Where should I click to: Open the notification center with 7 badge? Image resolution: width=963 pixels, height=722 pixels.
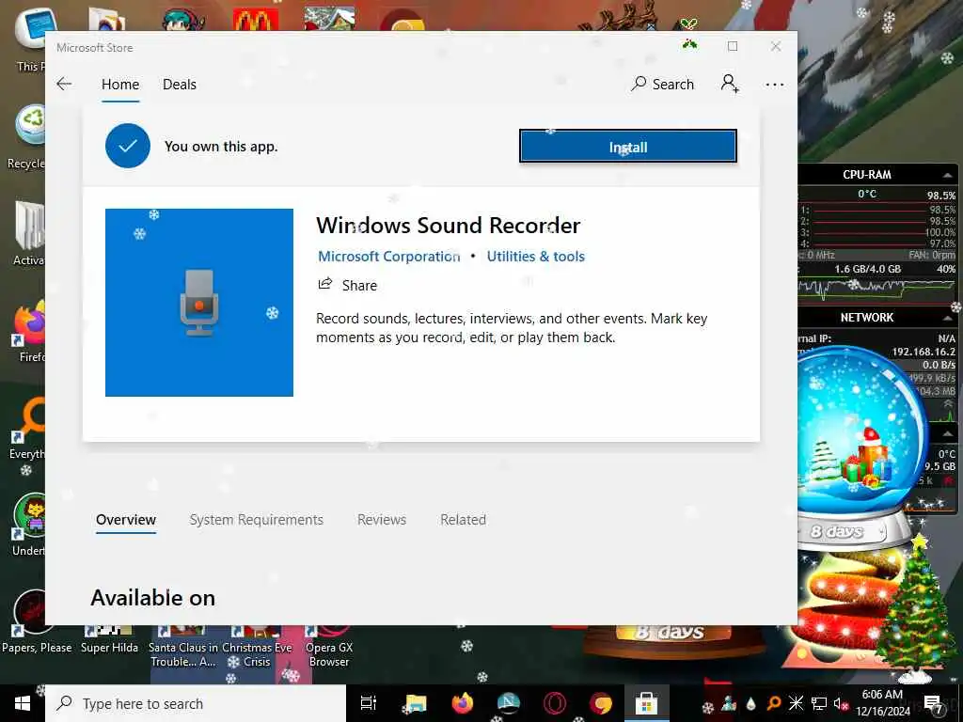point(934,703)
